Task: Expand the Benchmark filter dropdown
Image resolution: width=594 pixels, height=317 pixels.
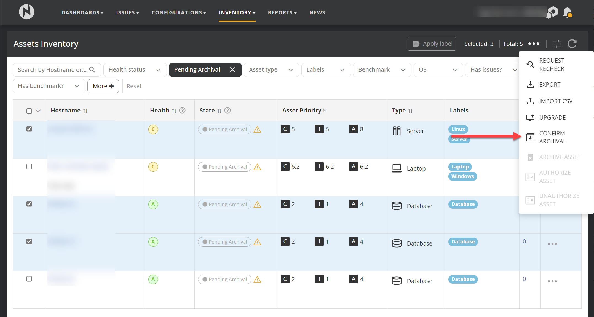Action: (382, 70)
